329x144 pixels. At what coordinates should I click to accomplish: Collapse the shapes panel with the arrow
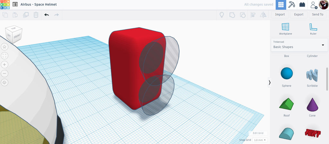click(x=270, y=83)
